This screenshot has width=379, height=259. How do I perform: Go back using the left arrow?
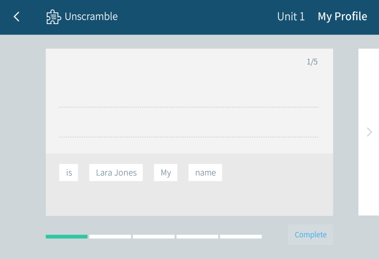coord(16,16)
